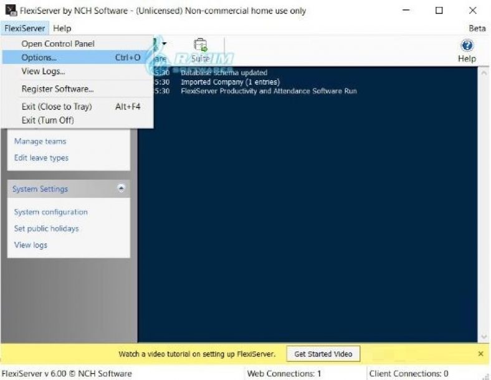491x380 pixels.
Task: Select View Logs... menu entry
Action: click(x=77, y=72)
